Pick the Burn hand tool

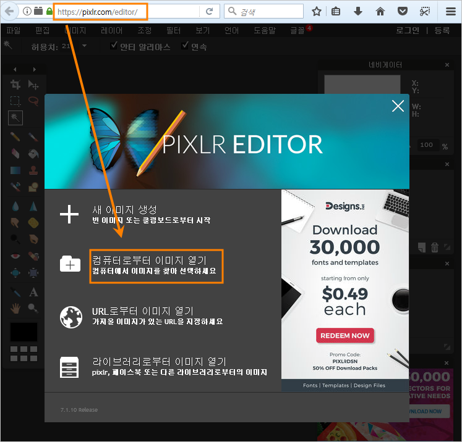pyautogui.click(x=33, y=239)
